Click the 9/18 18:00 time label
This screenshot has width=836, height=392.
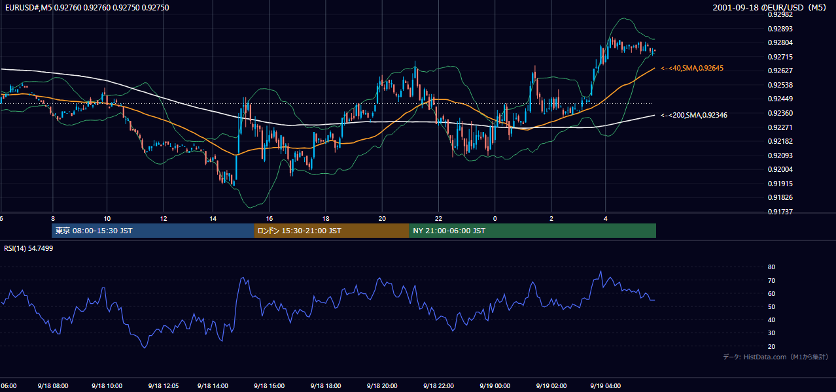(x=326, y=385)
